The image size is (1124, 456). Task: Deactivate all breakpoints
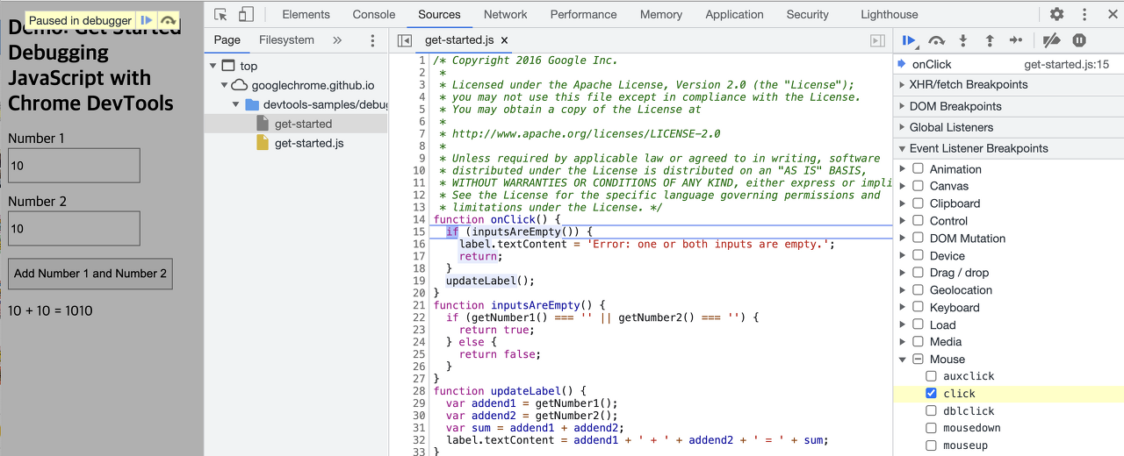(x=1051, y=40)
